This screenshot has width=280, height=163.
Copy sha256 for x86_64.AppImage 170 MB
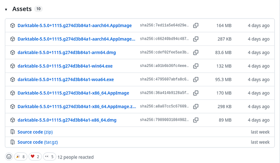[x=196, y=93]
